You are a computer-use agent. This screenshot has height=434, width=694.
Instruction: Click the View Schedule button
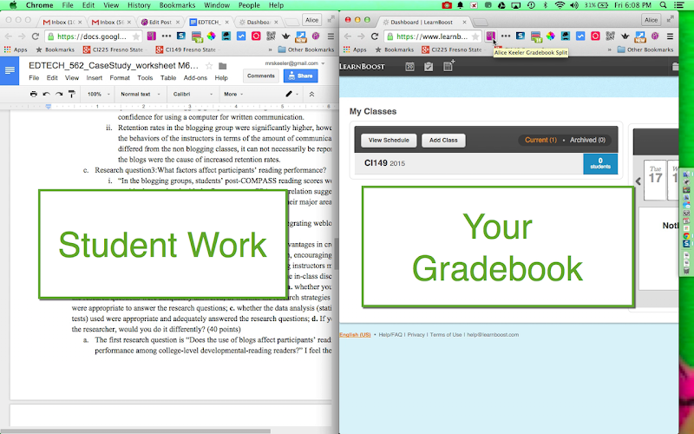[x=389, y=140]
